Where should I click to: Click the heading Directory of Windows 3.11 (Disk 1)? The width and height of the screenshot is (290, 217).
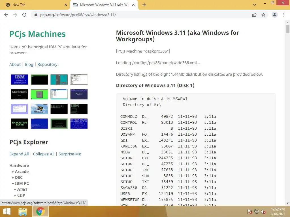(x=155, y=85)
